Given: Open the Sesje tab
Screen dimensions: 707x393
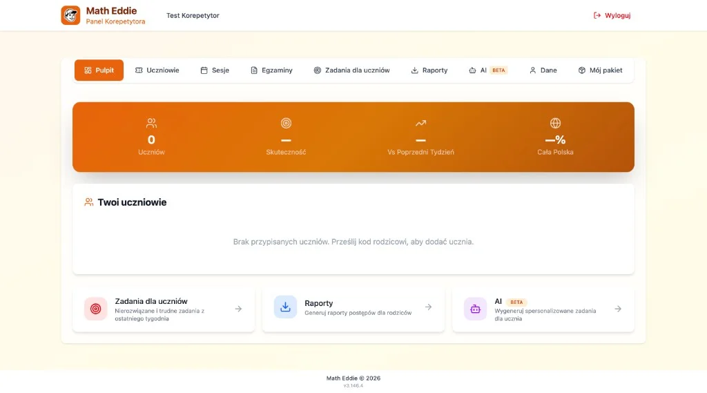Looking at the screenshot, I should pyautogui.click(x=215, y=70).
